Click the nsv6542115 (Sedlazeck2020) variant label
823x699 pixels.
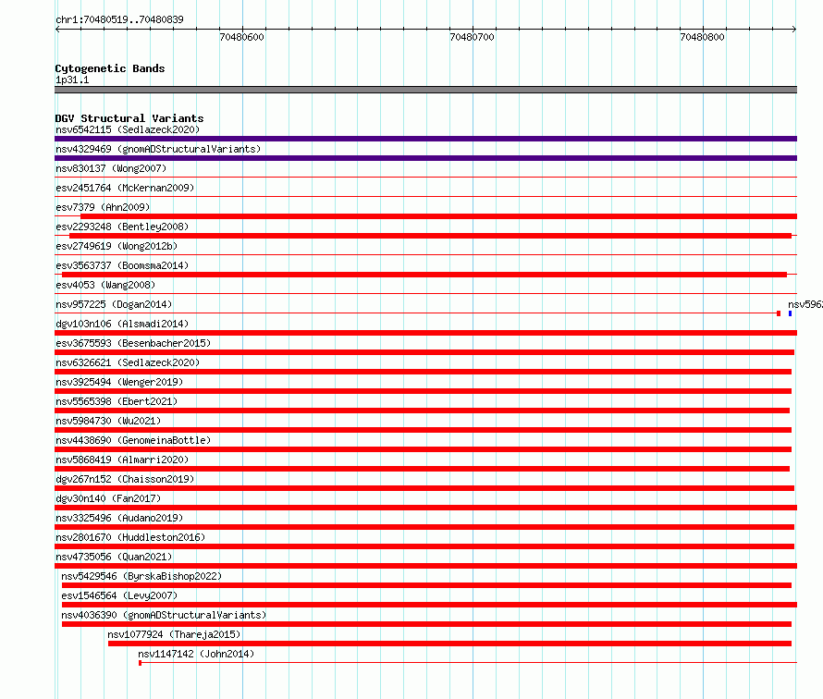click(128, 129)
